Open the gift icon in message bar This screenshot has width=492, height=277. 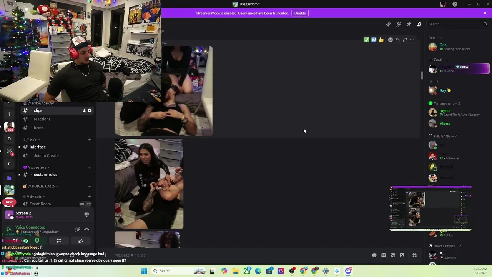tap(415, 255)
